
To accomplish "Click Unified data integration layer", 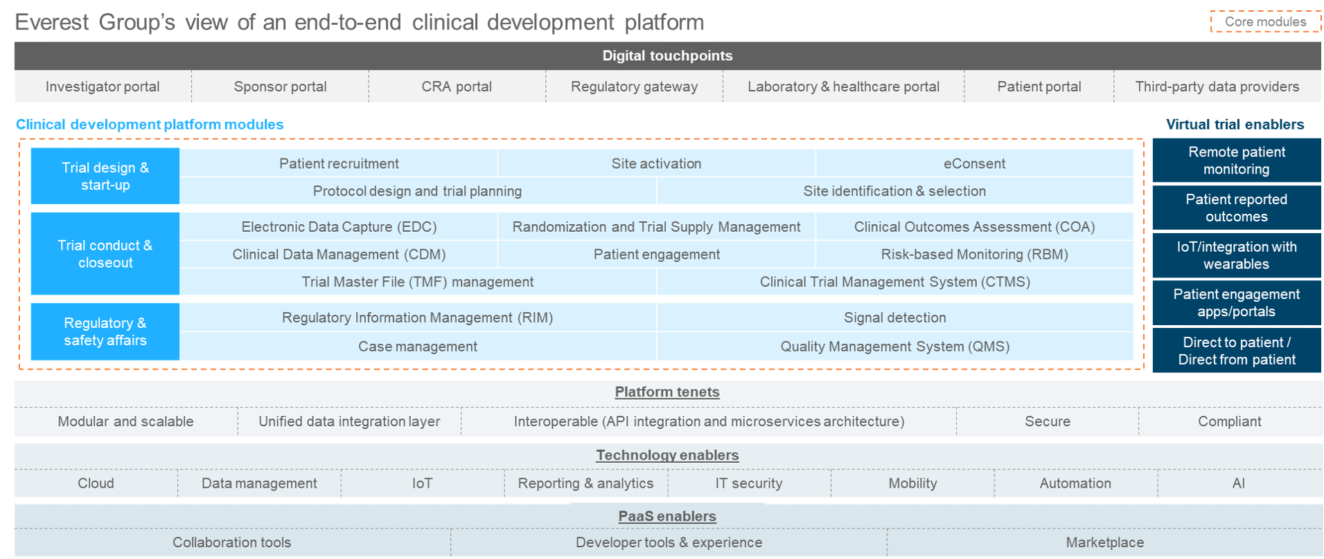I will pos(349,421).
